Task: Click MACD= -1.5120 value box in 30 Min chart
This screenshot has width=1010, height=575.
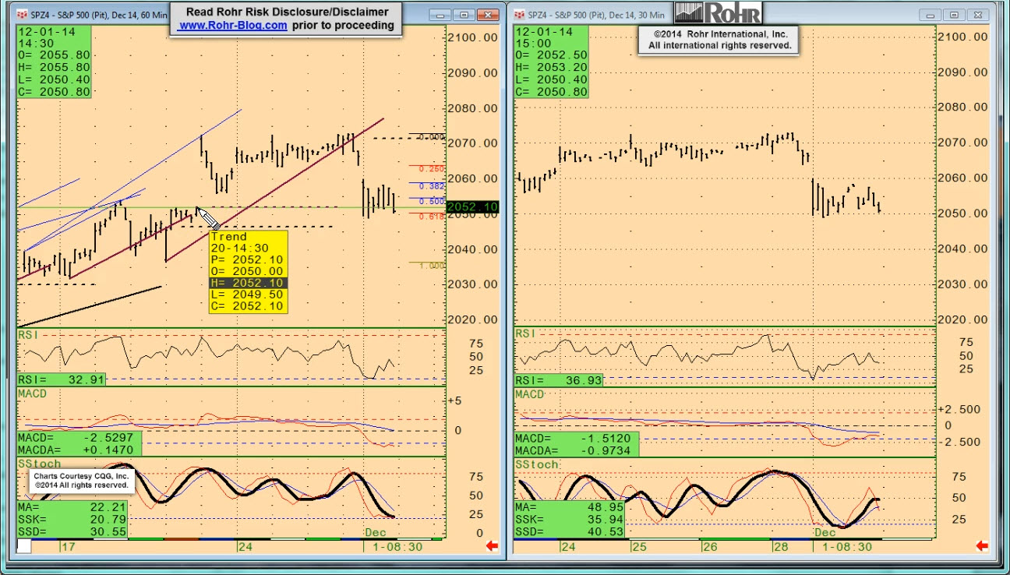Action: click(576, 439)
